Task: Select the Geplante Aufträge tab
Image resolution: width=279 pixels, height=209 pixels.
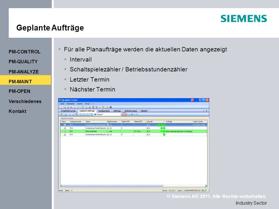Action: pyautogui.click(x=87, y=111)
